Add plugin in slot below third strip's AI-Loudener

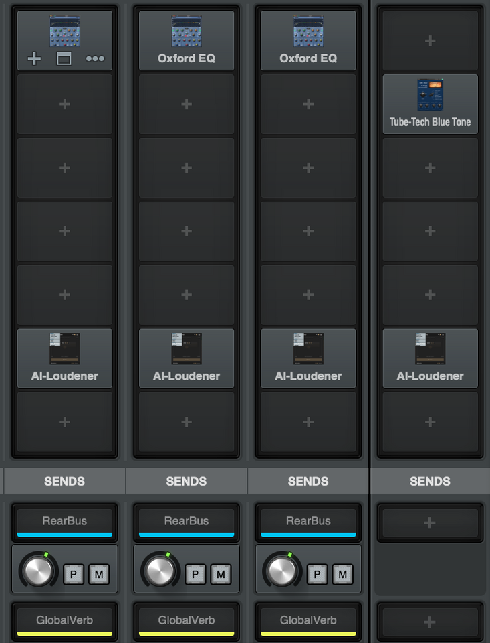(308, 422)
